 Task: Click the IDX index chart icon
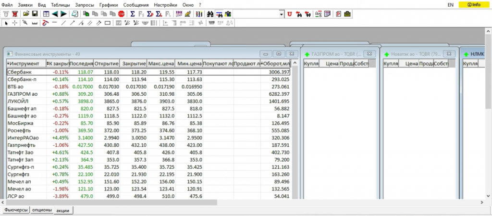point(179,14)
